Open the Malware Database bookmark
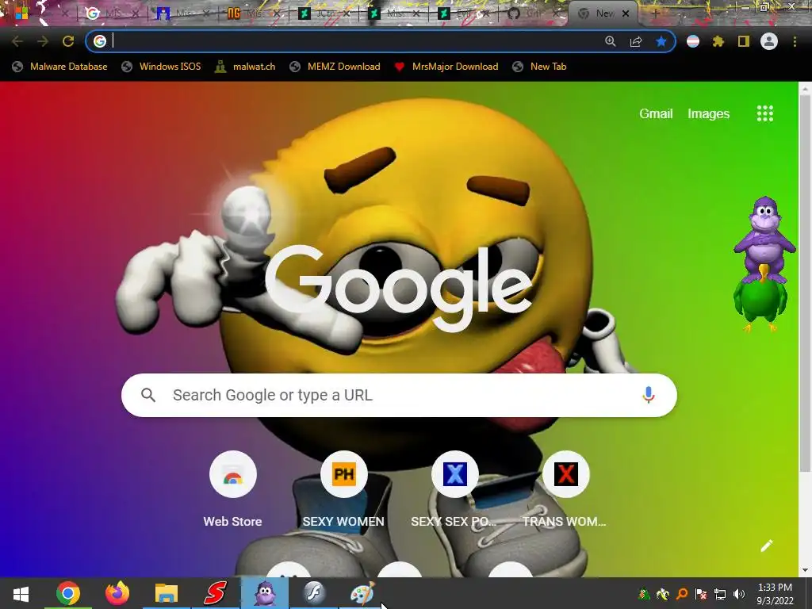The height and width of the screenshot is (609, 812). click(x=60, y=67)
